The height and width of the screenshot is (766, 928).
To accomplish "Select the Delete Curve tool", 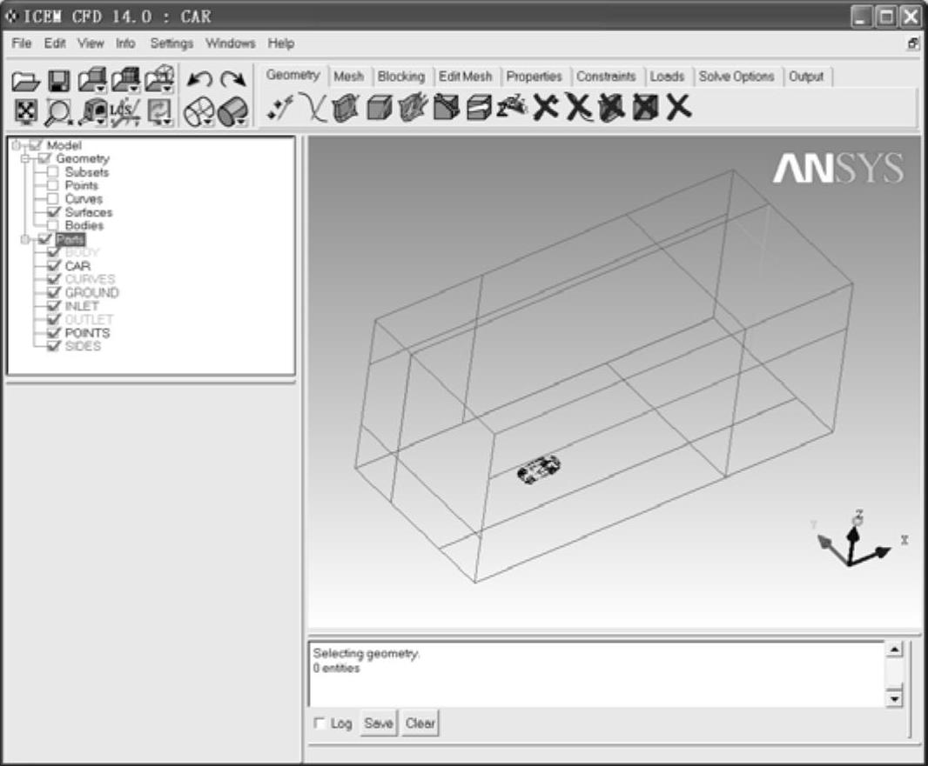I will point(579,108).
